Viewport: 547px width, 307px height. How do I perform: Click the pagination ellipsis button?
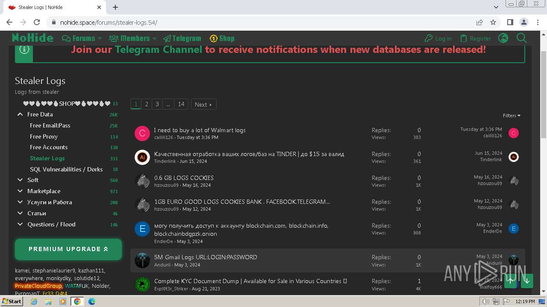[x=168, y=104]
